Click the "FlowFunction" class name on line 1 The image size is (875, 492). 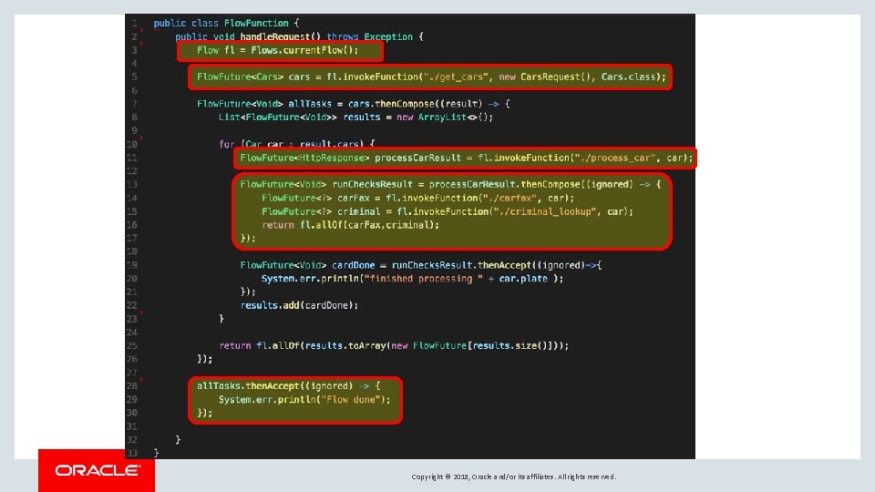pyautogui.click(x=256, y=23)
